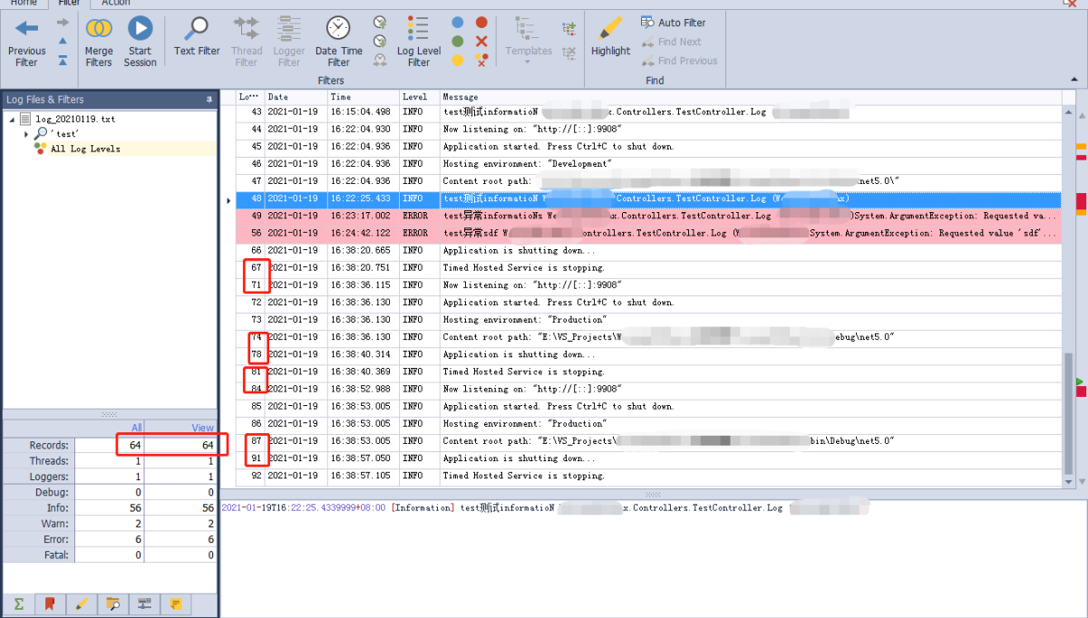Viewport: 1088px width, 618px height.
Task: Click row 85 Application started message
Action: point(647,406)
